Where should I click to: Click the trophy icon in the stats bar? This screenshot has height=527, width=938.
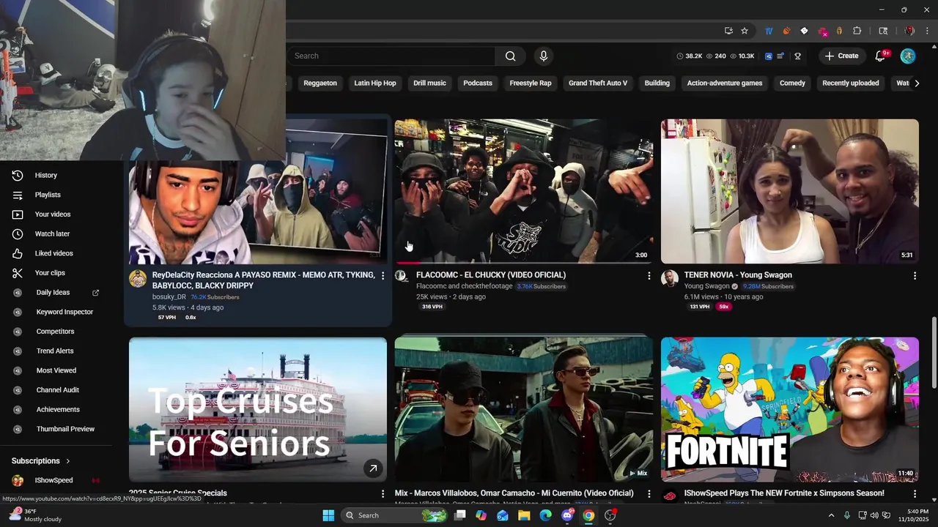click(797, 56)
